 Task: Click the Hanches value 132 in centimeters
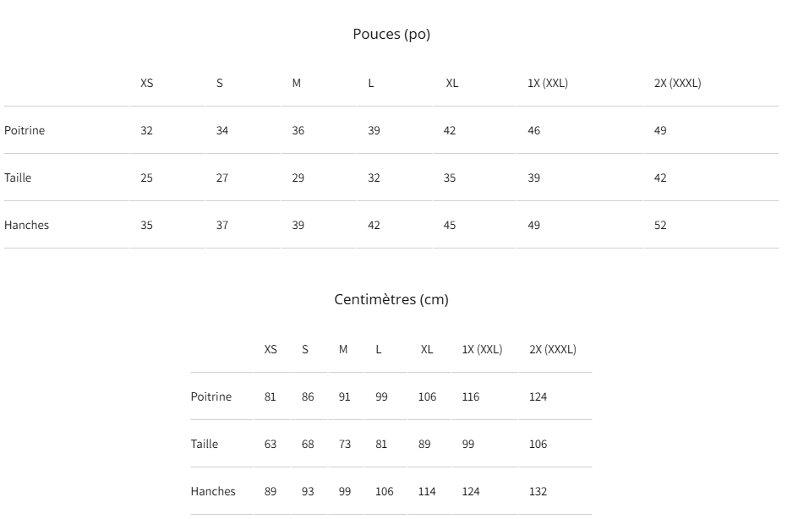[538, 491]
